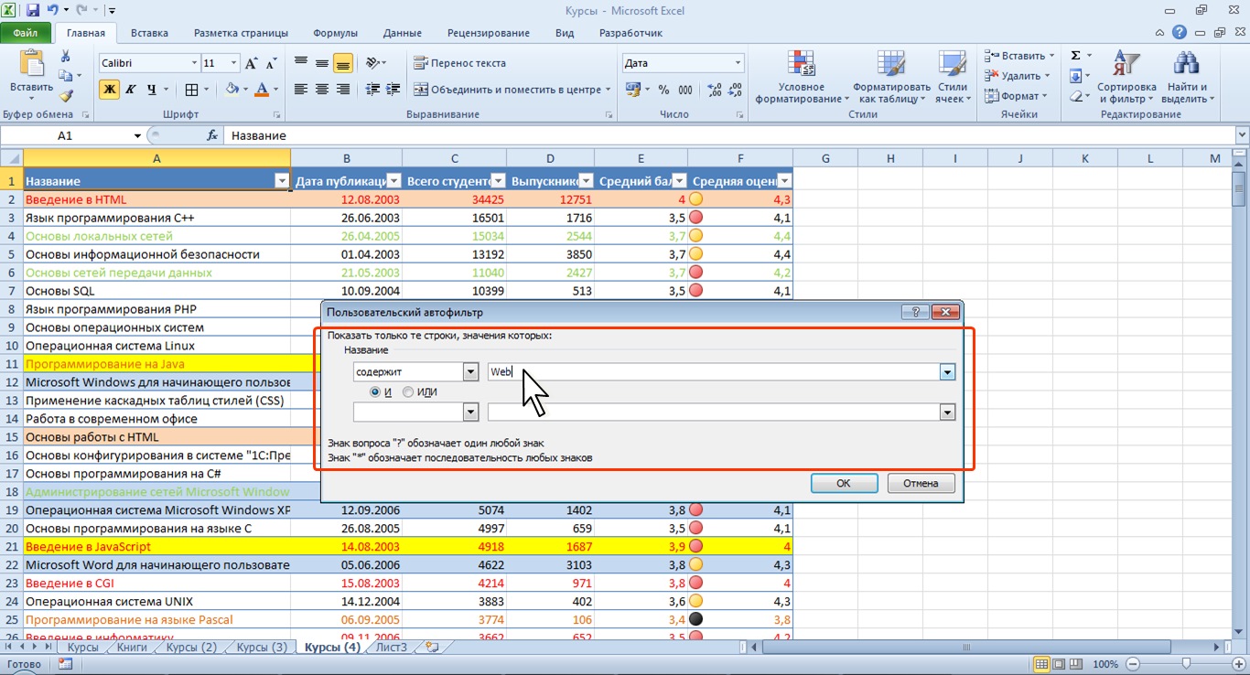Toggle bold (Ж) formatting

[x=110, y=90]
